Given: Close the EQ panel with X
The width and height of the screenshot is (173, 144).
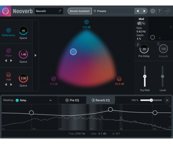Looking at the screenshot, I should [x=167, y=100].
